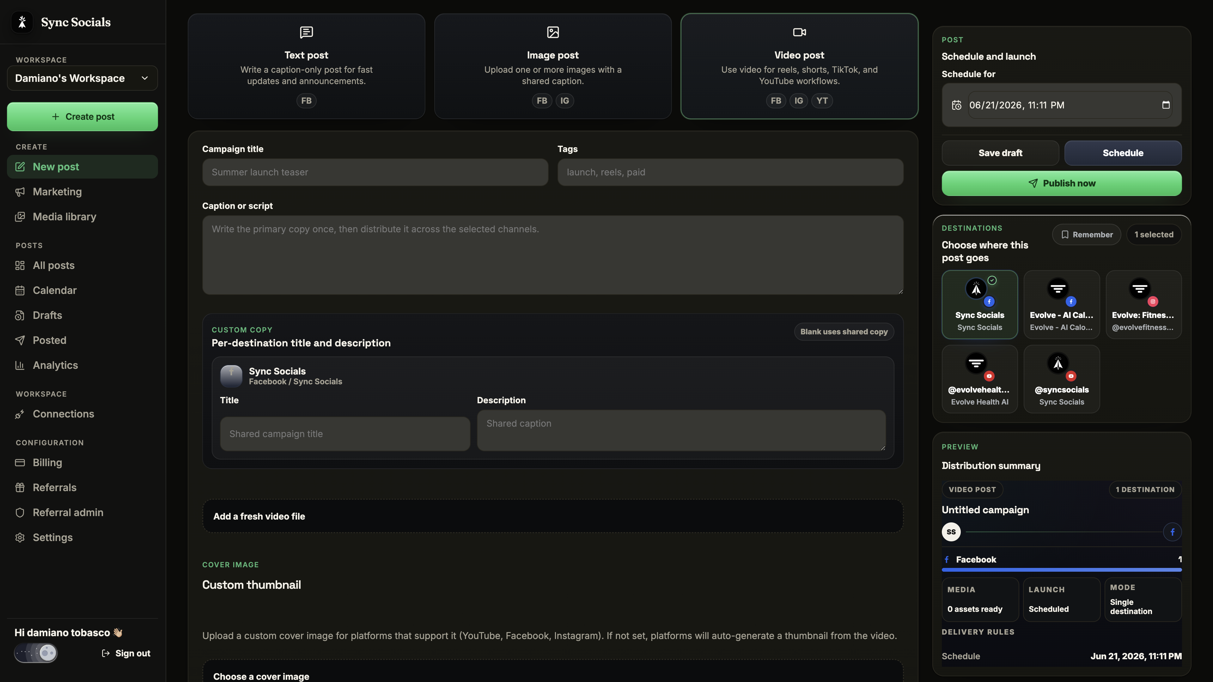The image size is (1213, 682).
Task: Click the YT badge on Video post
Action: 822,101
